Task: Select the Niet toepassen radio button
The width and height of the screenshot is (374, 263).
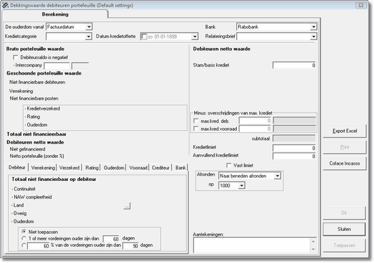Action: (x=24, y=232)
